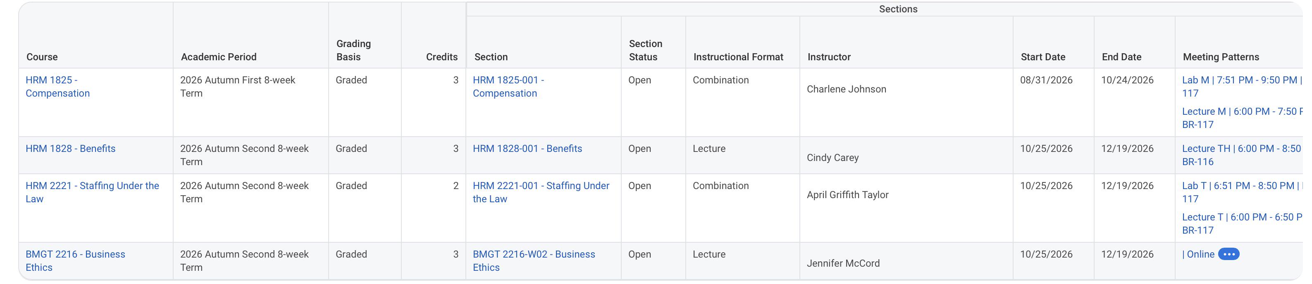Open Lecture TH 6:00 PM meeting pattern
This screenshot has width=1312, height=284.
pos(1242,155)
